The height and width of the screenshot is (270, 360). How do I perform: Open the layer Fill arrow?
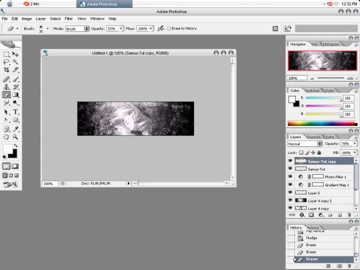point(355,153)
